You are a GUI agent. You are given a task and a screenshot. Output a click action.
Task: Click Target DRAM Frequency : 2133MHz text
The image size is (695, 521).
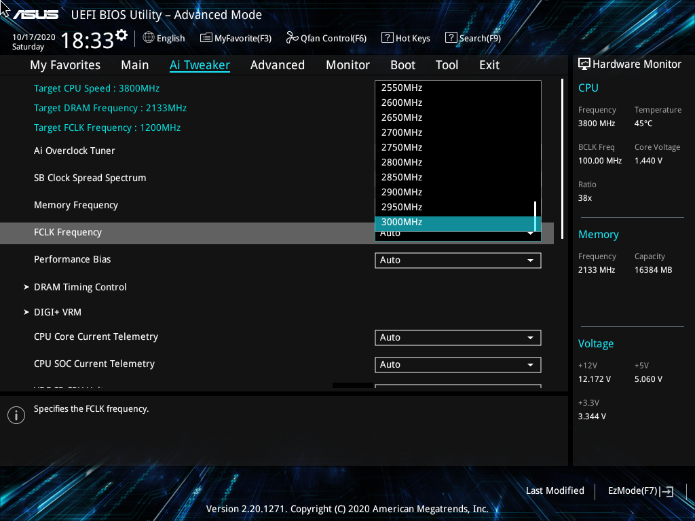(110, 108)
